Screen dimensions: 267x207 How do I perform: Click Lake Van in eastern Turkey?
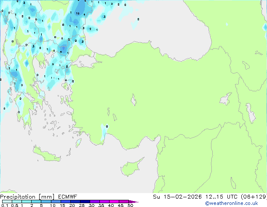coord(226,100)
